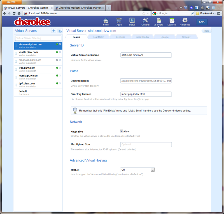Bookmark this page star icon

[x=144, y=13]
